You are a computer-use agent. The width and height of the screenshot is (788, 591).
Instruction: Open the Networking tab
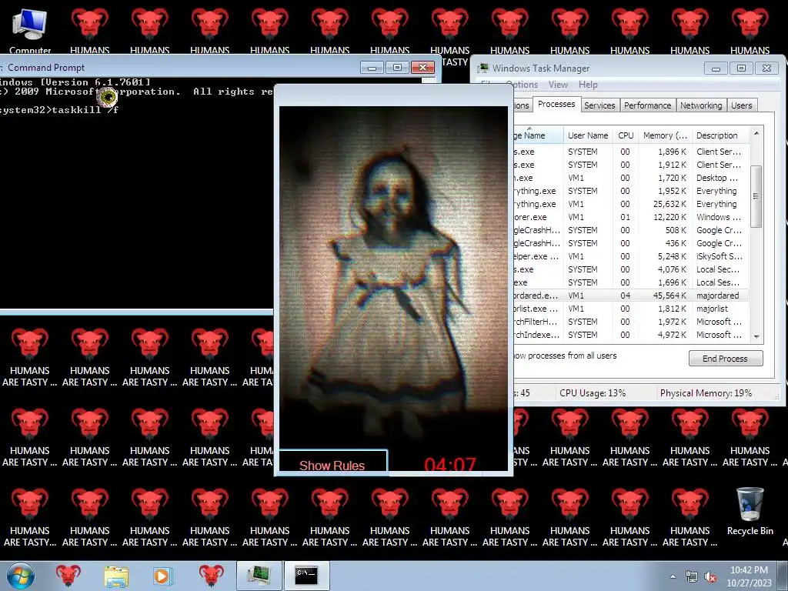[701, 105]
